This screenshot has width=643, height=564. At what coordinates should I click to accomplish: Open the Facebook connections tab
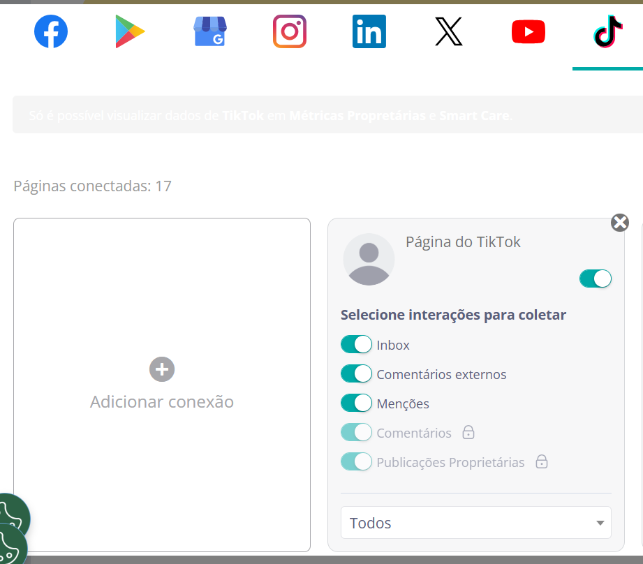(x=51, y=32)
